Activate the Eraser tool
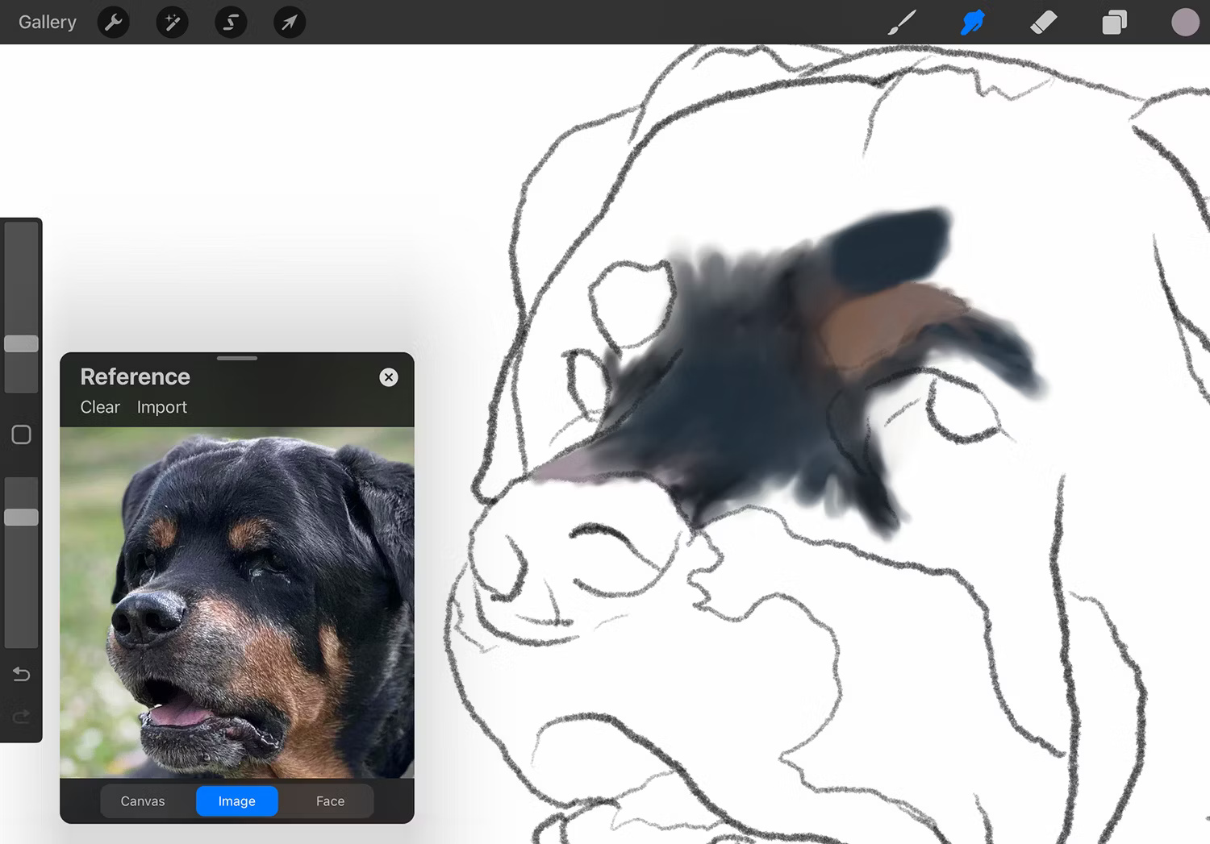Image resolution: width=1210 pixels, height=844 pixels. 1044,22
